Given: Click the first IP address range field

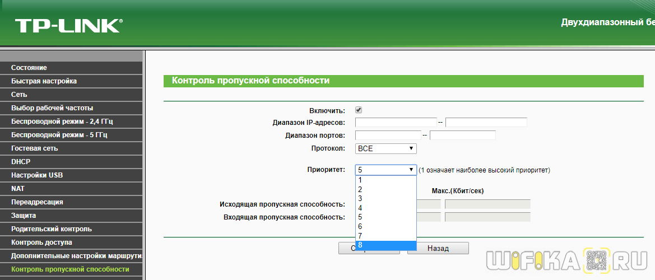Looking at the screenshot, I should [396, 122].
